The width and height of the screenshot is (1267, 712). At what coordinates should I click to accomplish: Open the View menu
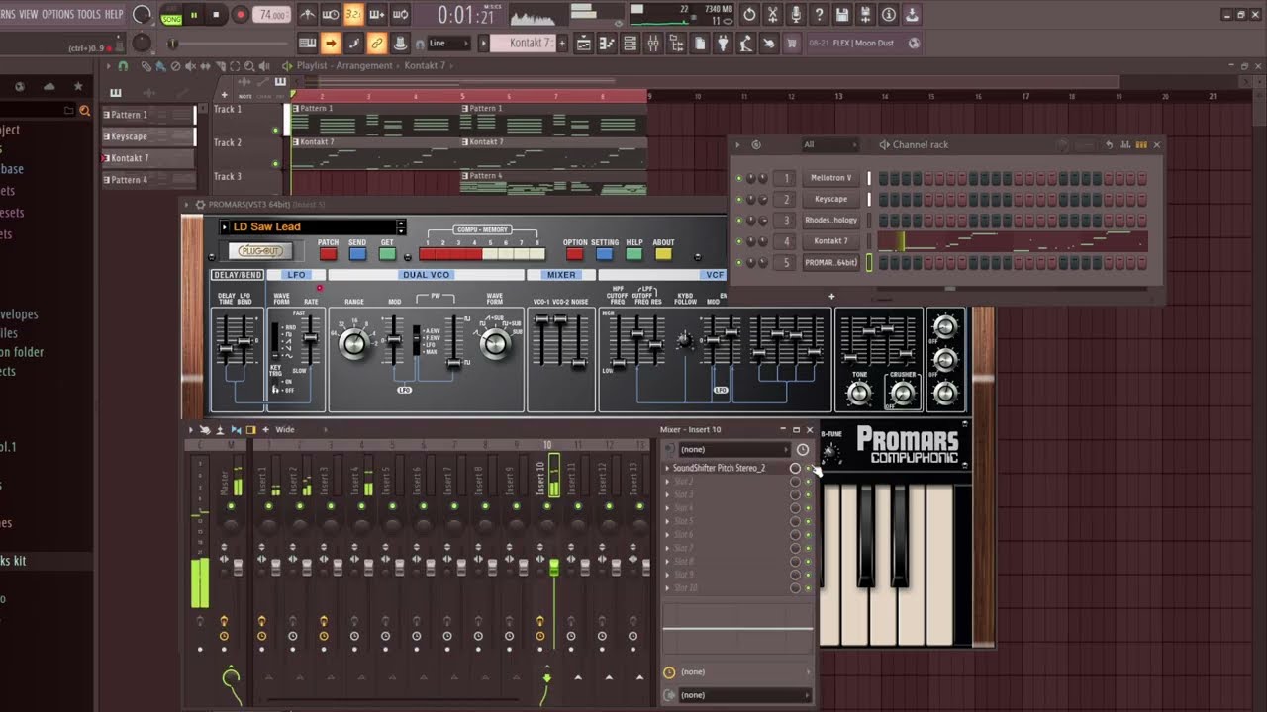coord(29,15)
